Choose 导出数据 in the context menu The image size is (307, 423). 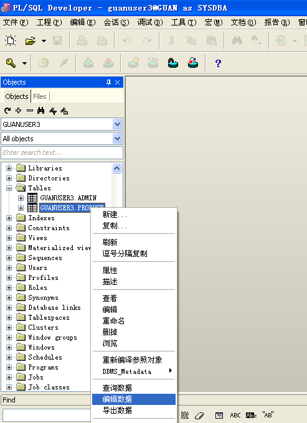tap(134, 411)
